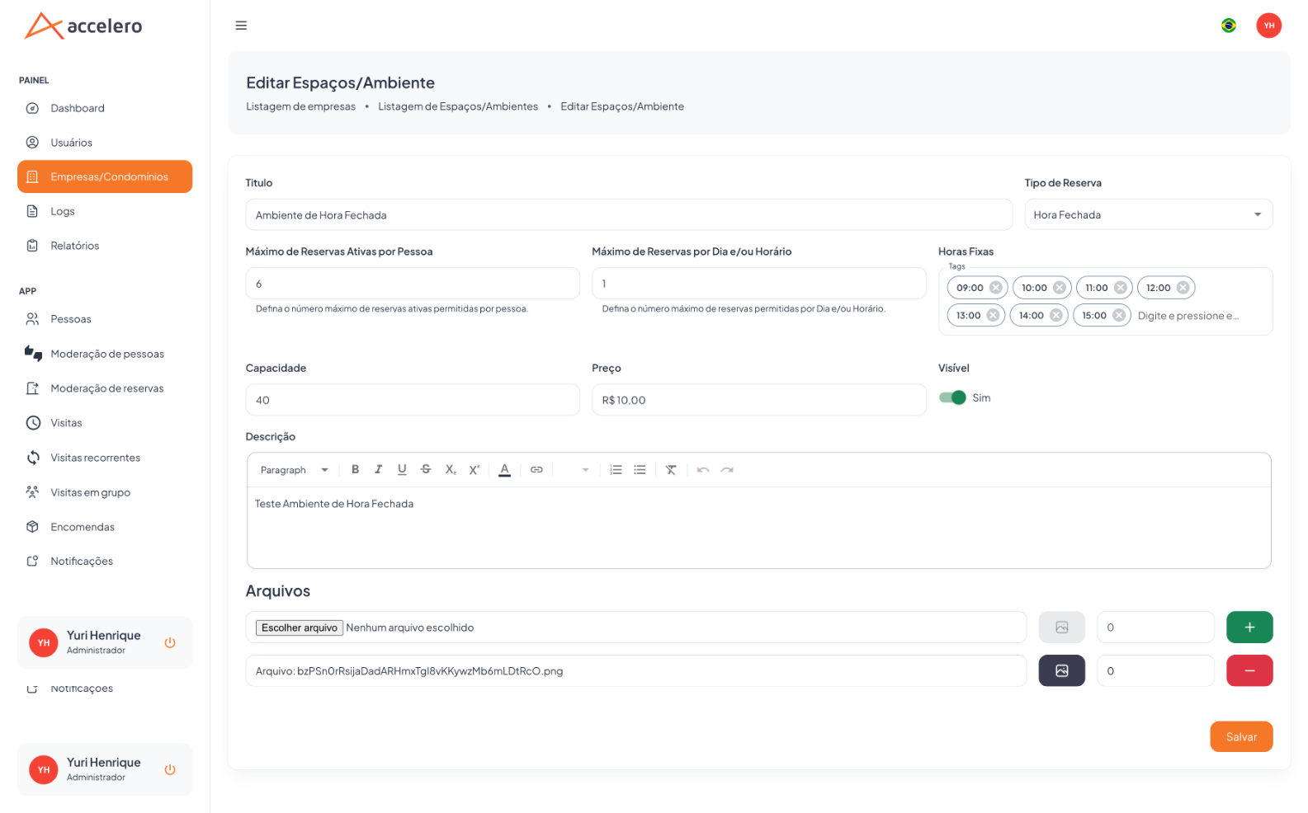
Task: Click the disabled image preview icon
Action: point(1061,627)
